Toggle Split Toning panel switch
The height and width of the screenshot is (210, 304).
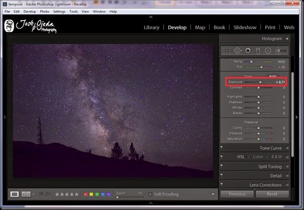[x=222, y=166]
